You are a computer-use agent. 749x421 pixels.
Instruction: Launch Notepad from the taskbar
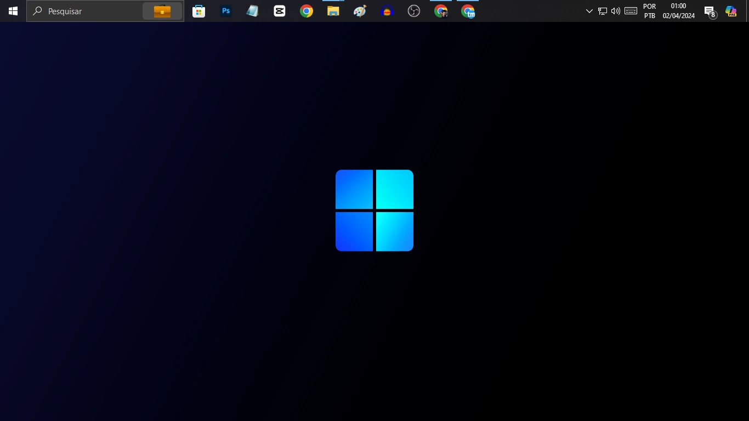(x=252, y=11)
